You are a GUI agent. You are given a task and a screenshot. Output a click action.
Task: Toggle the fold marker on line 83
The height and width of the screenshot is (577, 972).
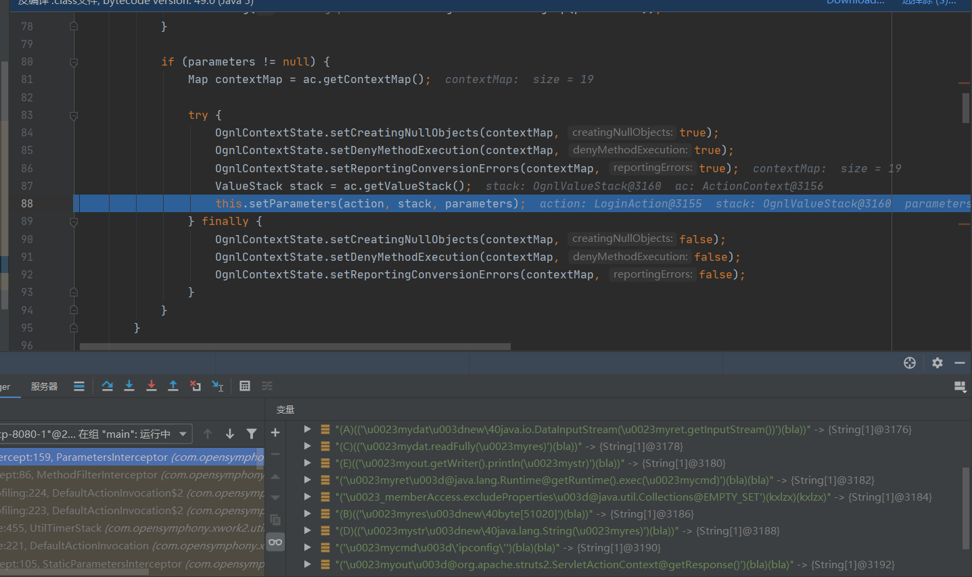point(74,115)
